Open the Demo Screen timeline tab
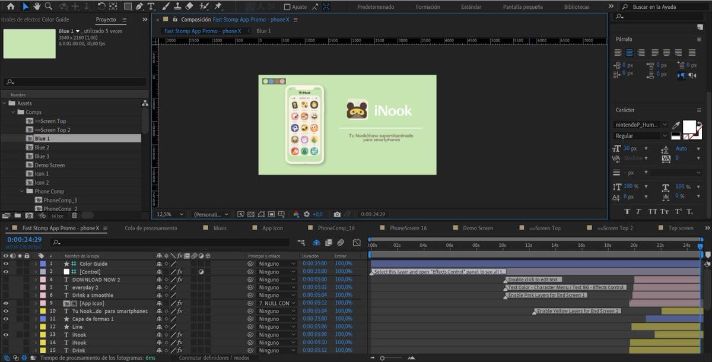Screen dimensions: 712x362 pos(478,228)
